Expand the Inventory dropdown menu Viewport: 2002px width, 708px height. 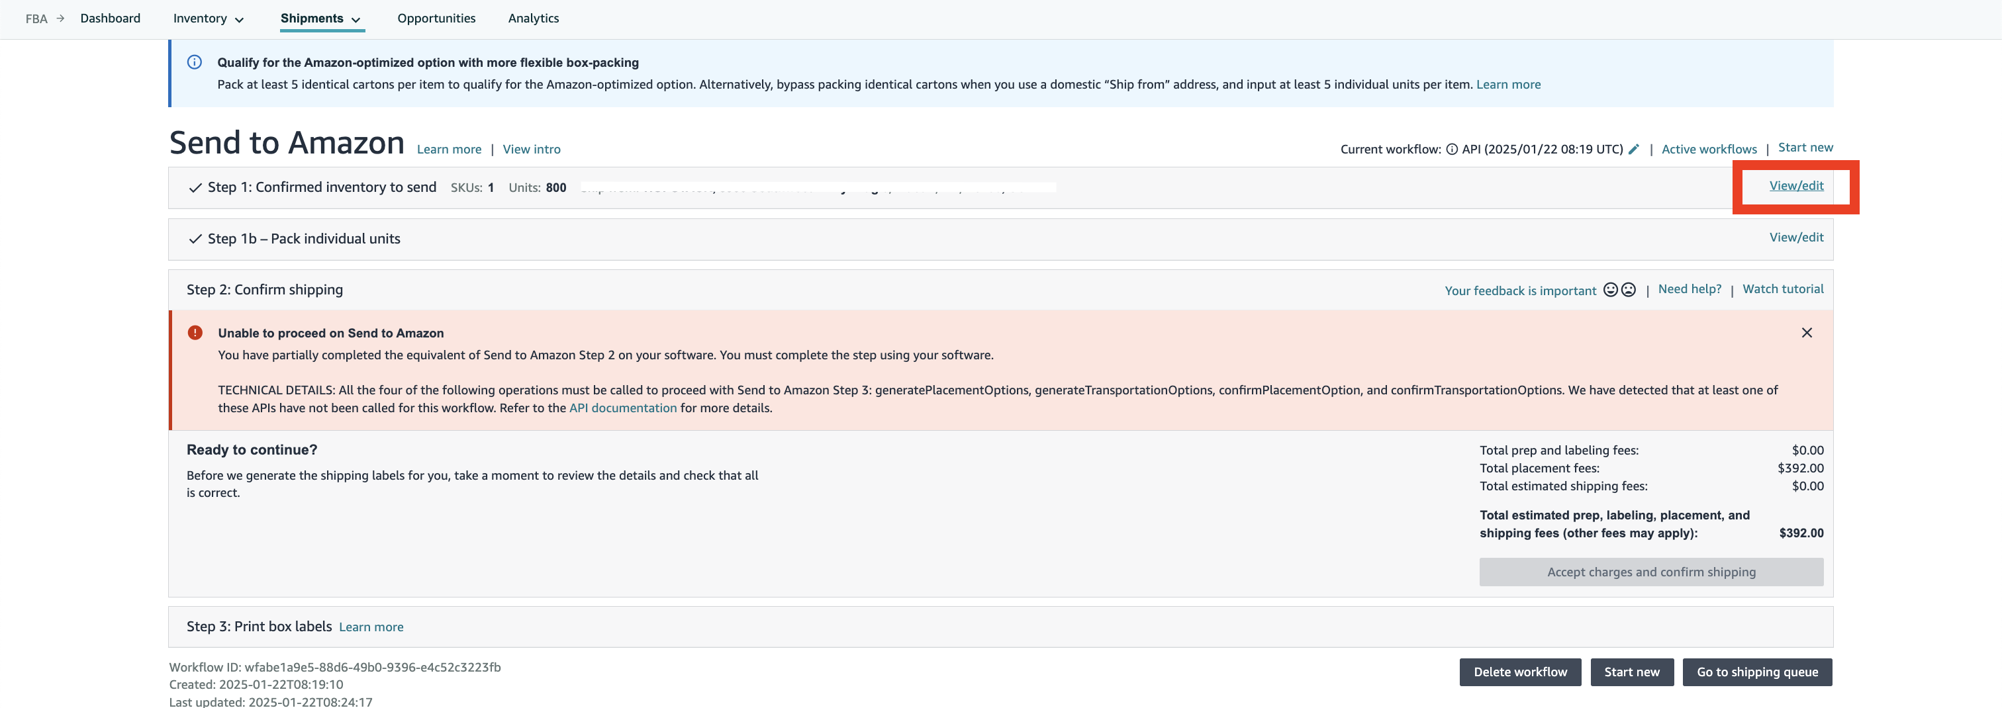pyautogui.click(x=209, y=19)
